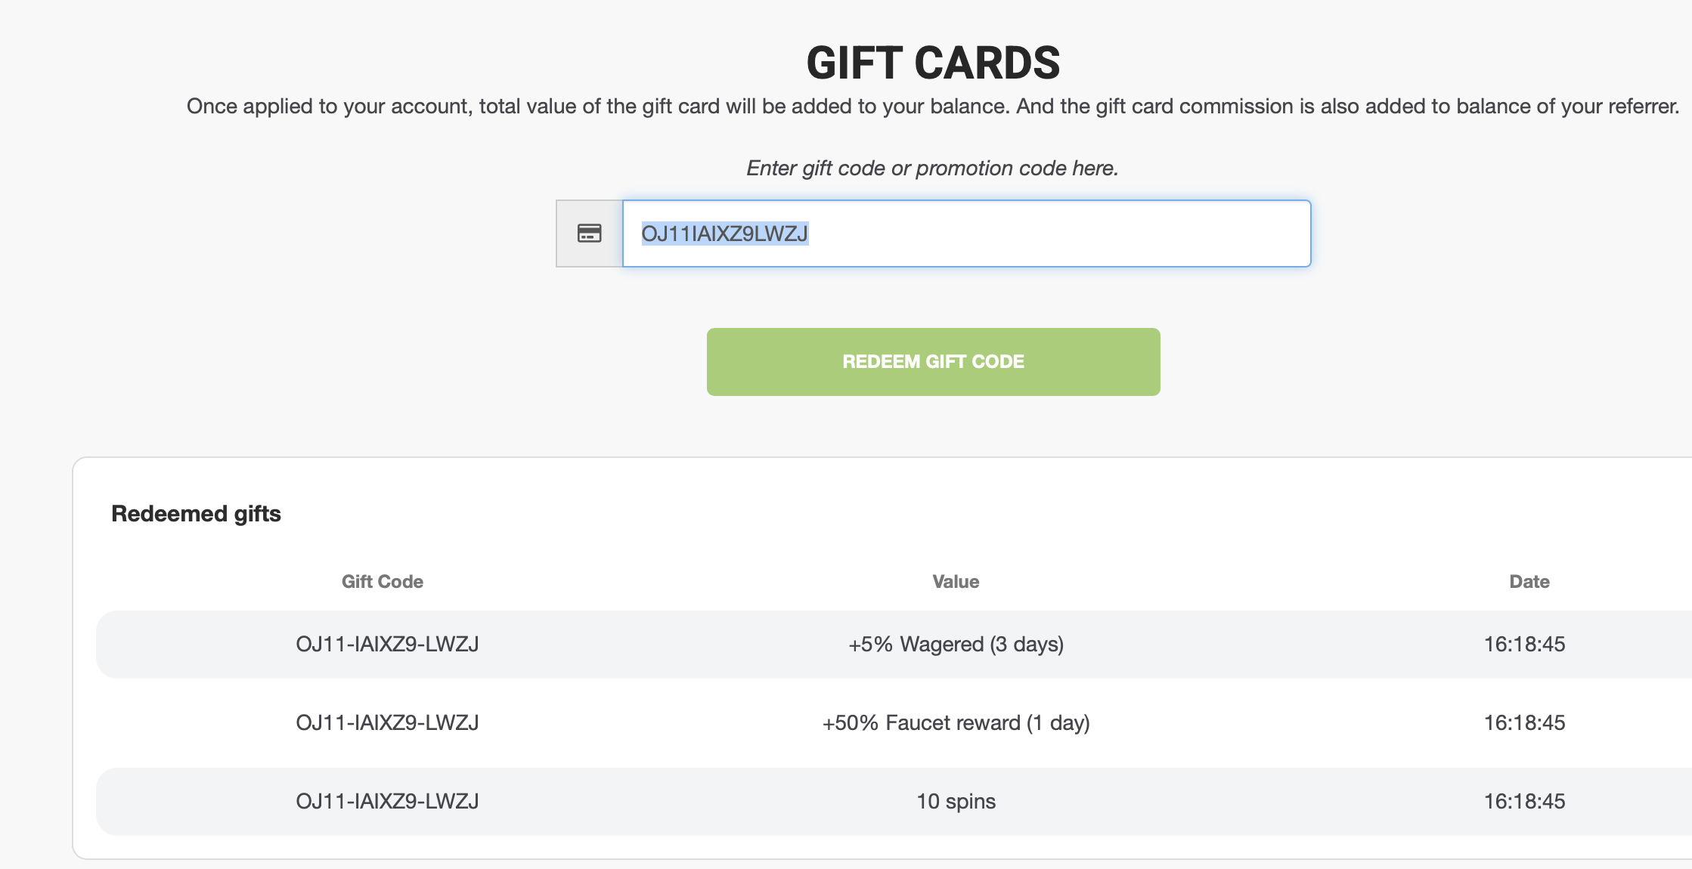The width and height of the screenshot is (1692, 869).
Task: Click the 16:18:45 time in the 10 spins row
Action: click(x=1524, y=802)
